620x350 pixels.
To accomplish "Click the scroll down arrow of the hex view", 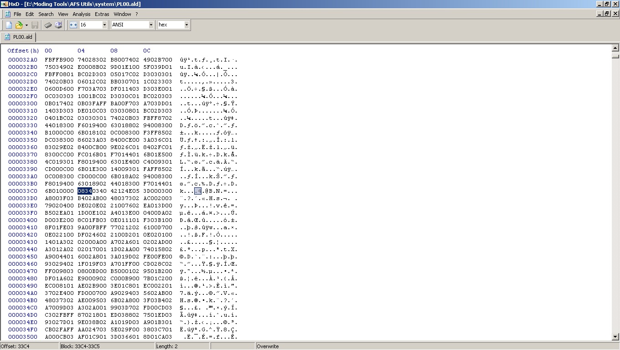I will pos(615,337).
